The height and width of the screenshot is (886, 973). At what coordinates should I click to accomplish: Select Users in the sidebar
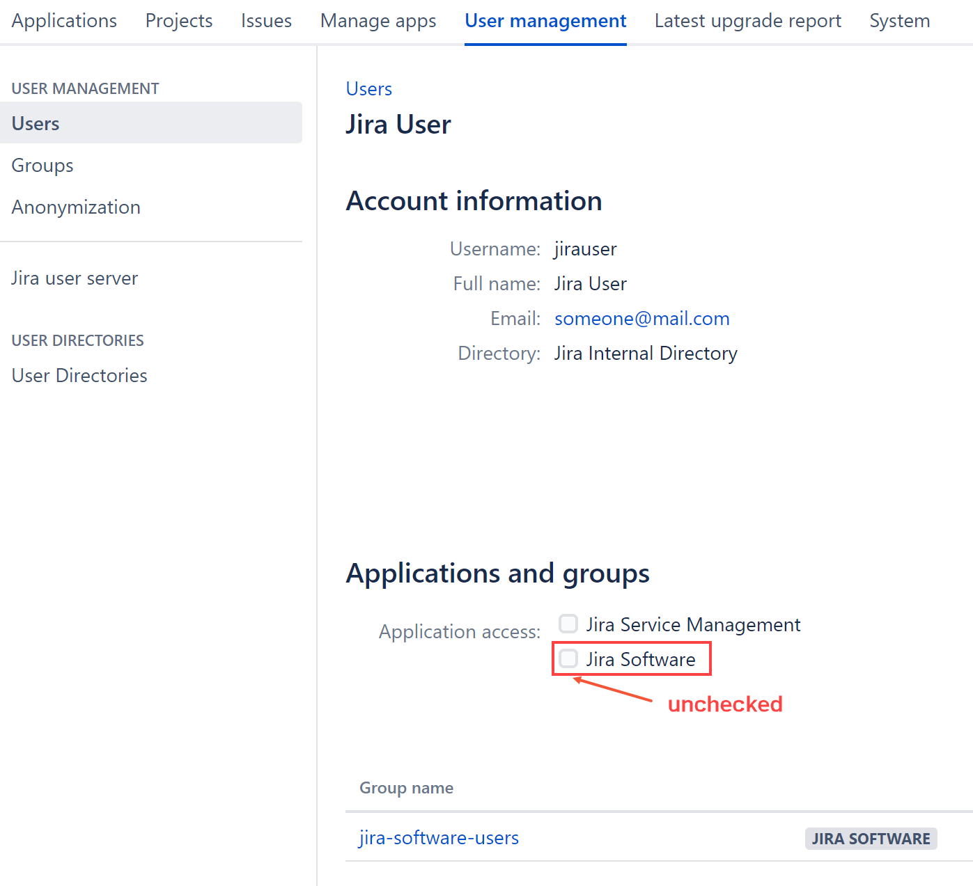point(35,122)
